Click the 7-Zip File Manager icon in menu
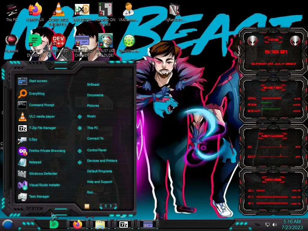This screenshot has width=308, height=231. [x=22, y=128]
